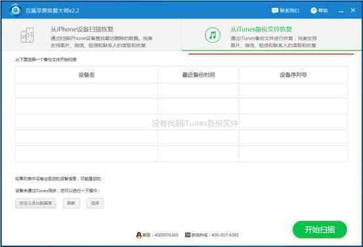
Task: Close the recovery app window
Action: [x=353, y=10]
